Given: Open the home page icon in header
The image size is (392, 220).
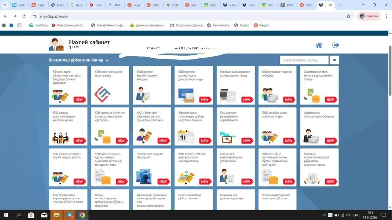Looking at the screenshot, I should click(x=319, y=45).
